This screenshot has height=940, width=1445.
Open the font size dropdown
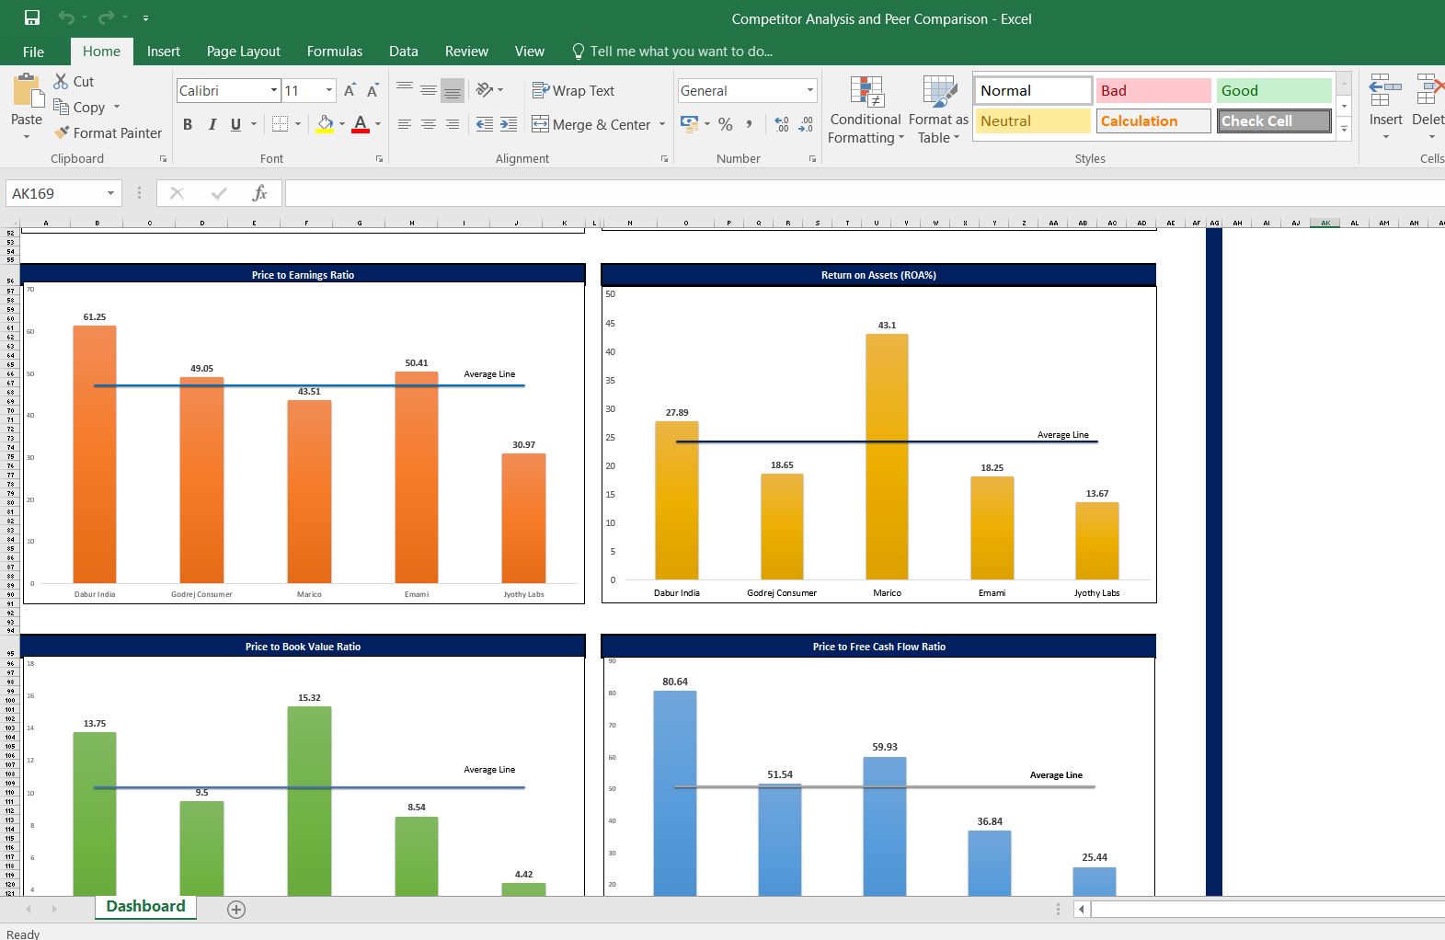pos(329,90)
